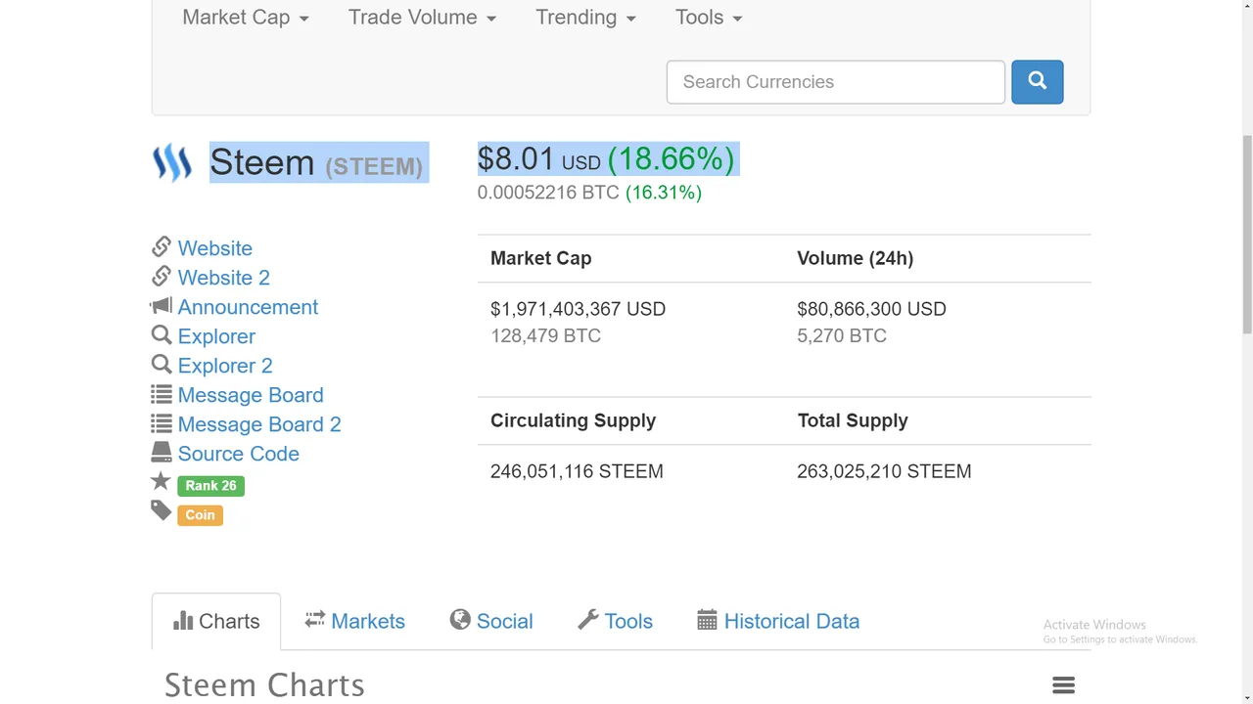This screenshot has width=1253, height=704.
Task: Open the Website link
Action: [x=215, y=248]
